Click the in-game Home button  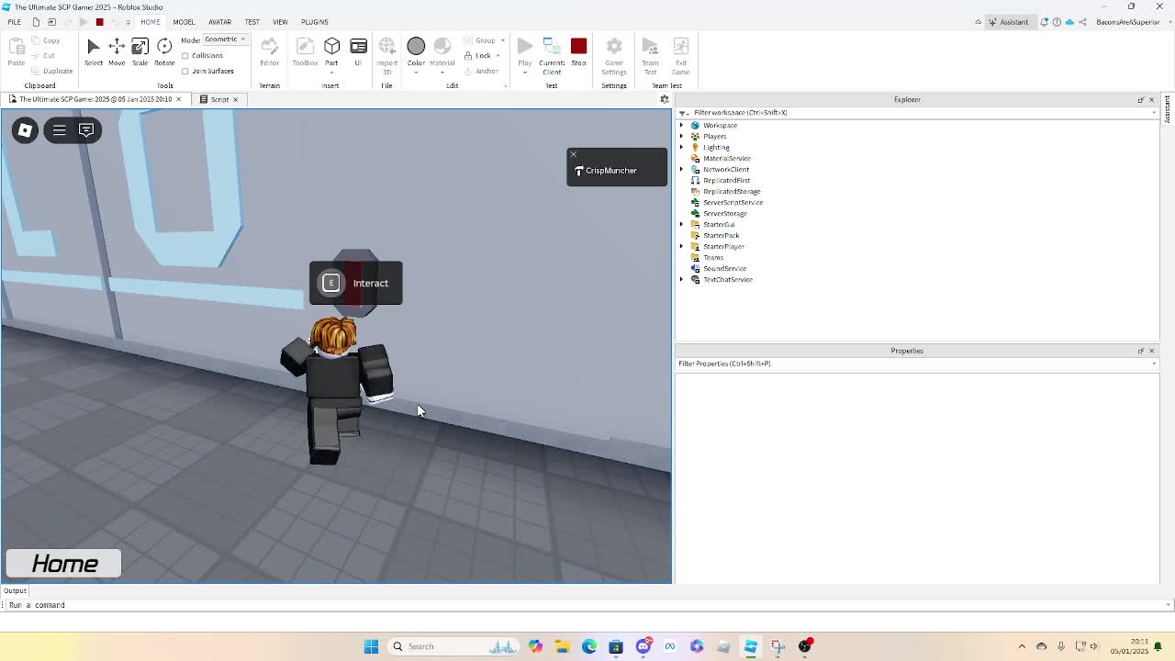(x=64, y=564)
